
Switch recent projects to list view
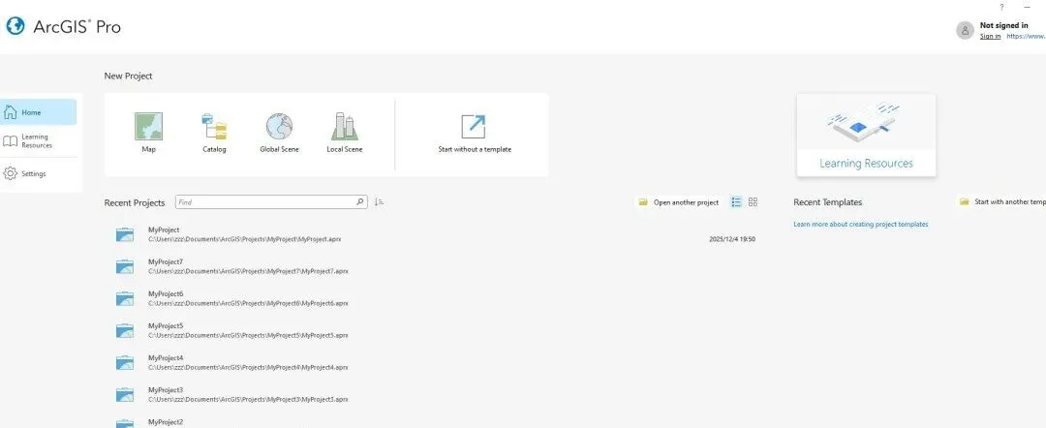[x=736, y=202]
